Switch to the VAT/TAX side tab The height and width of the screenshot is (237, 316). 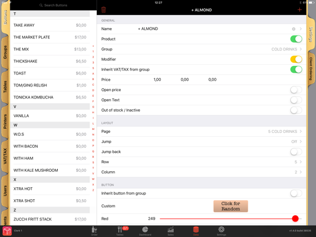5,156
